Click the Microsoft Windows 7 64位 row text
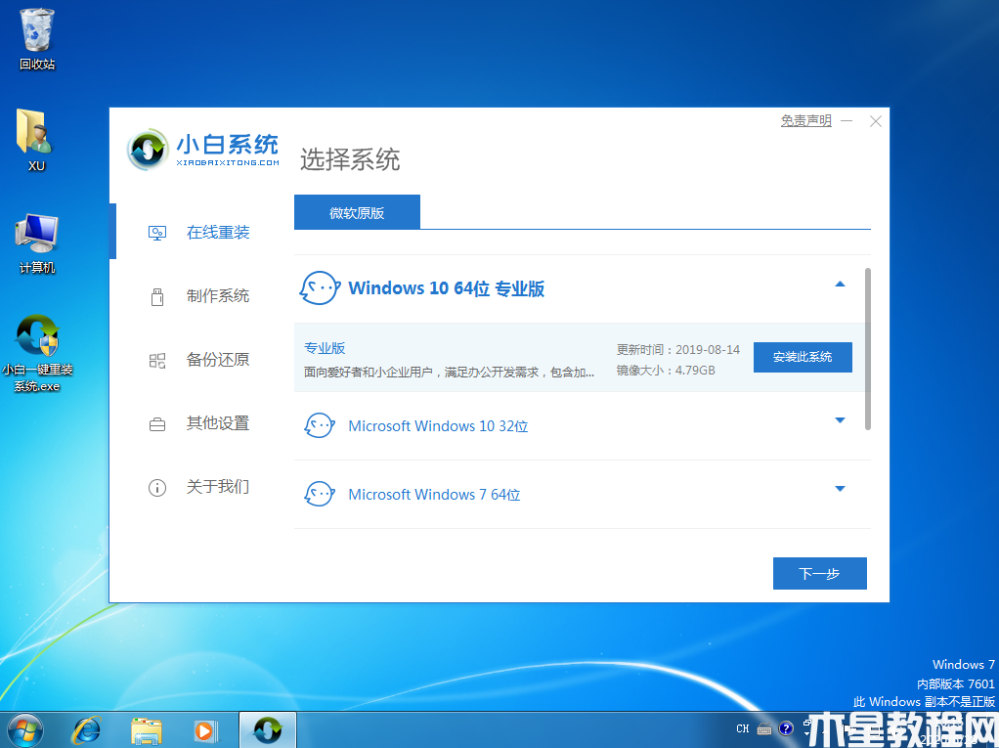The image size is (999, 748). pos(434,495)
